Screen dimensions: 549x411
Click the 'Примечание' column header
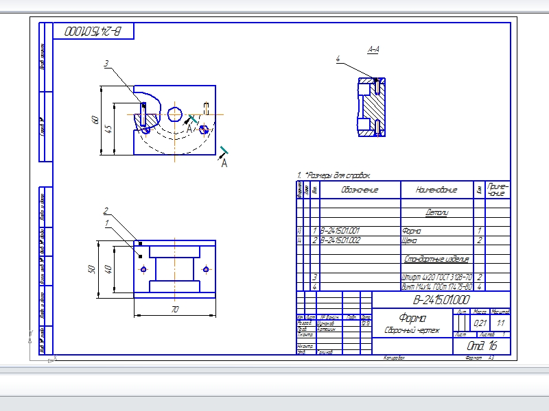[498, 190]
